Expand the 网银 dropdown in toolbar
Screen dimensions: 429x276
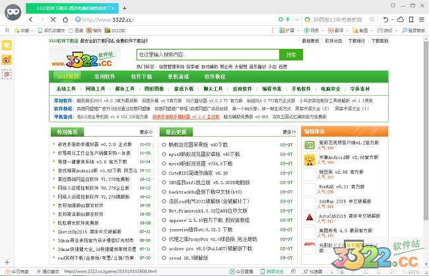click(320, 30)
